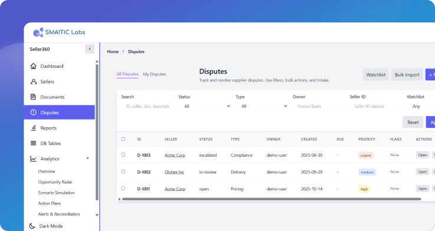Open Scenario Simulation in sidebar

[56, 193]
